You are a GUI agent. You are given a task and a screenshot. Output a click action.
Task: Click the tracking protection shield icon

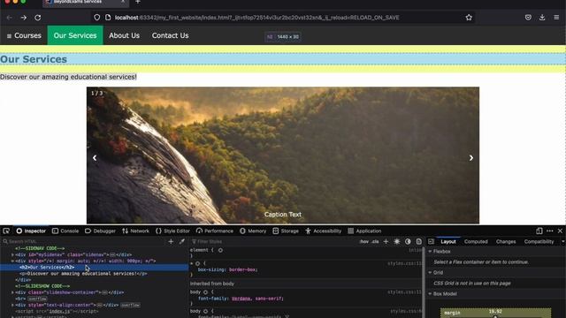pos(96,18)
